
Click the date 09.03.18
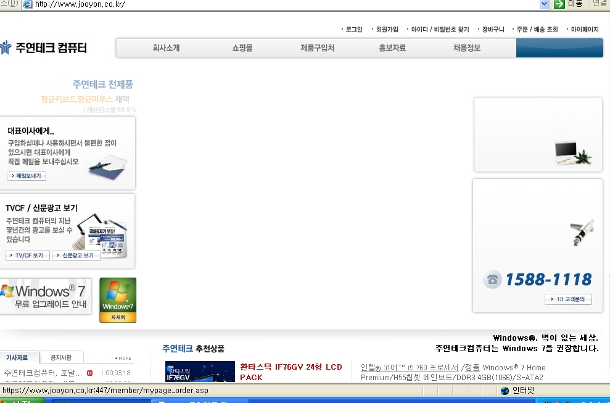[x=118, y=373]
